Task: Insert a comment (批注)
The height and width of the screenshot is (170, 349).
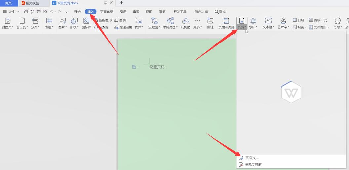Action: coord(210,23)
